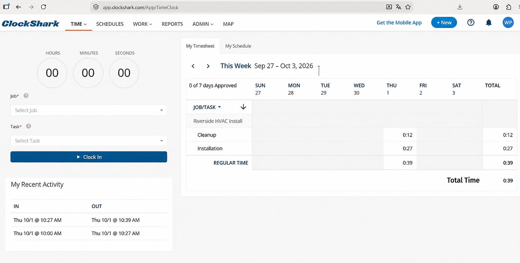
Task: Click the browser address bar URL
Action: (x=140, y=7)
